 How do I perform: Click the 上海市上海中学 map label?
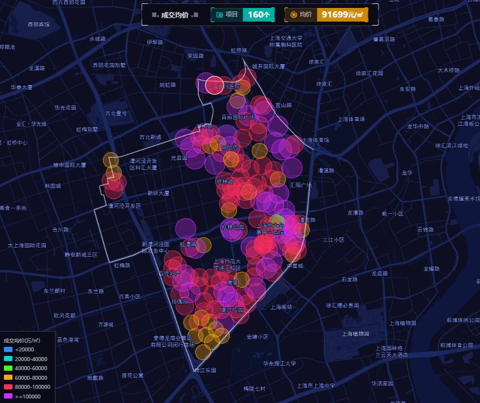click(316, 385)
